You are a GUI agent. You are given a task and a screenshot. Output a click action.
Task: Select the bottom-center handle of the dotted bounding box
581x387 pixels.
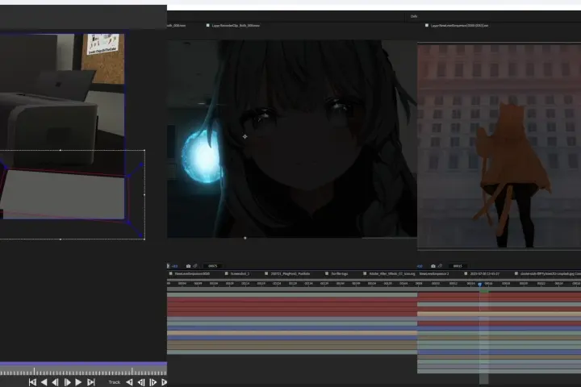click(61, 239)
